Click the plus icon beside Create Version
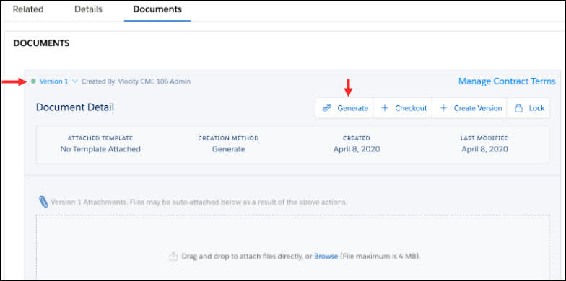The height and width of the screenshot is (281, 566). [x=443, y=108]
